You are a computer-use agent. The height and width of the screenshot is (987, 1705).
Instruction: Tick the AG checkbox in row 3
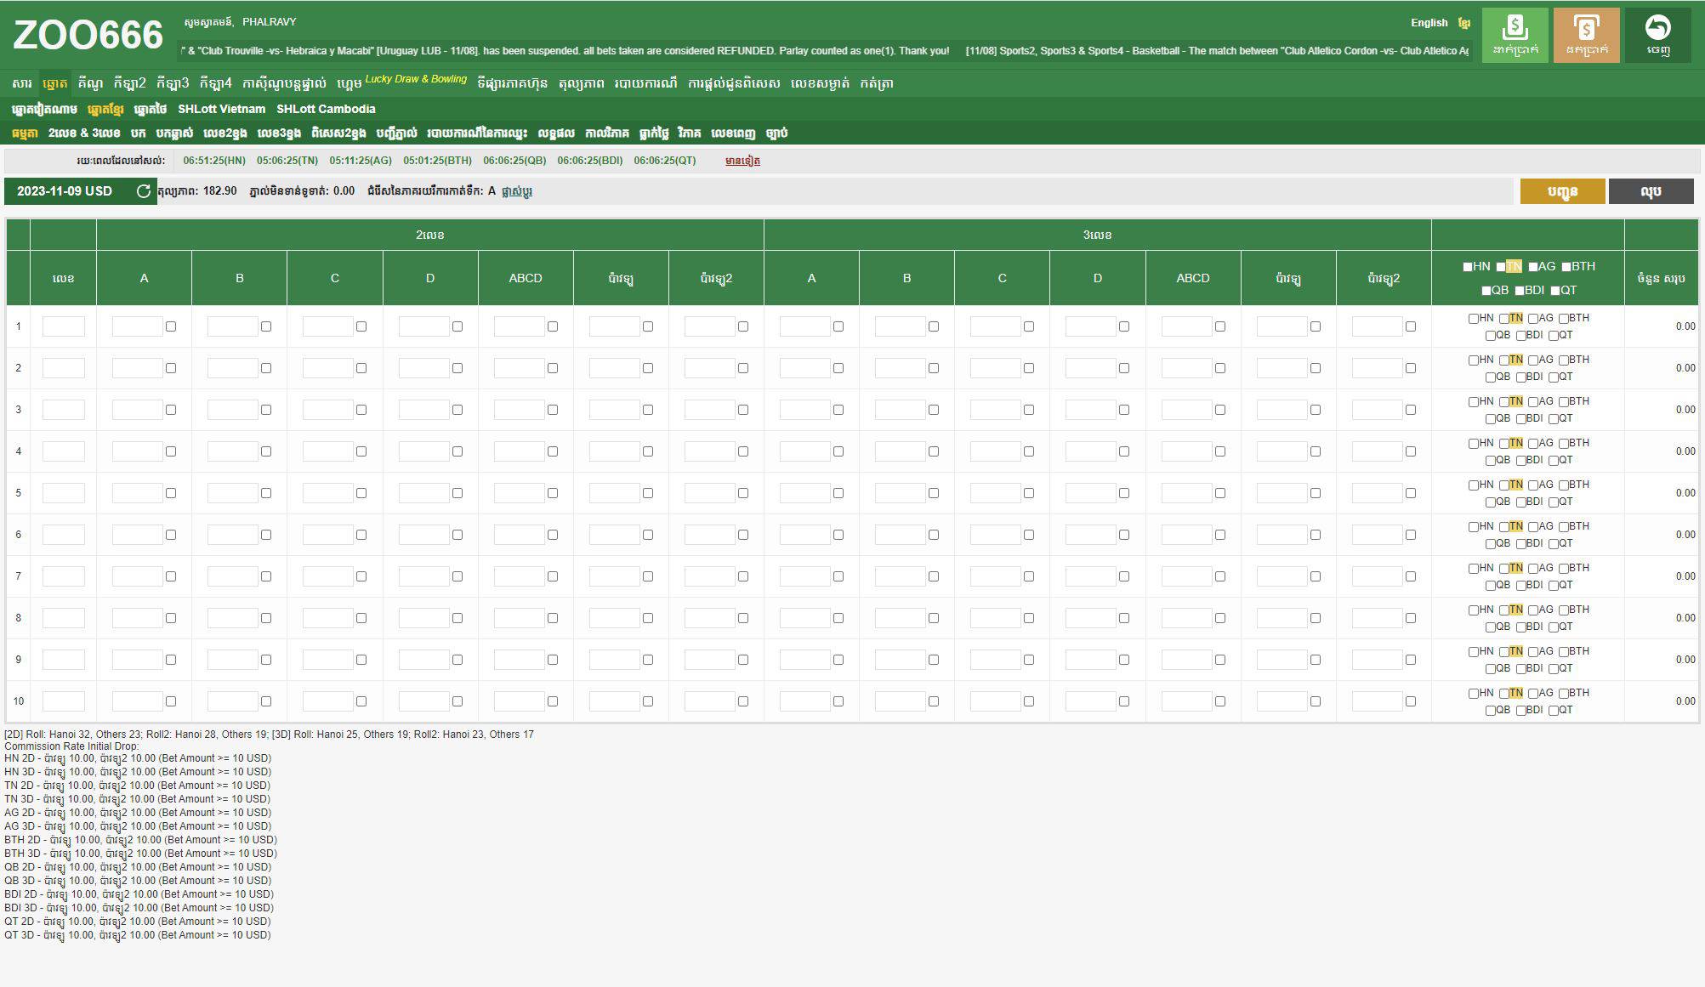click(x=1533, y=402)
